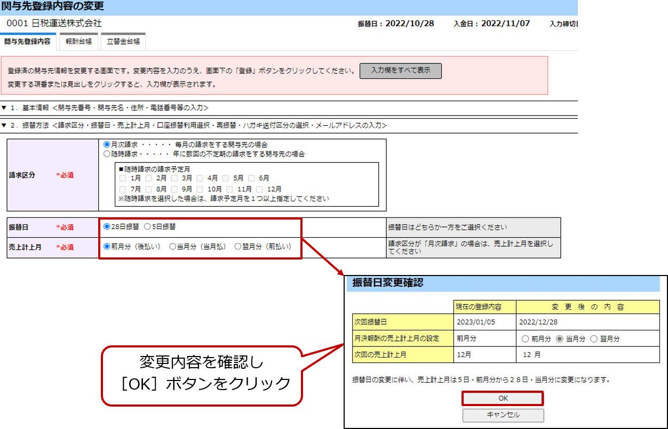Switch to the 関与先登録内容 tab
Image resolution: width=668 pixels, height=429 pixels.
pos(27,42)
